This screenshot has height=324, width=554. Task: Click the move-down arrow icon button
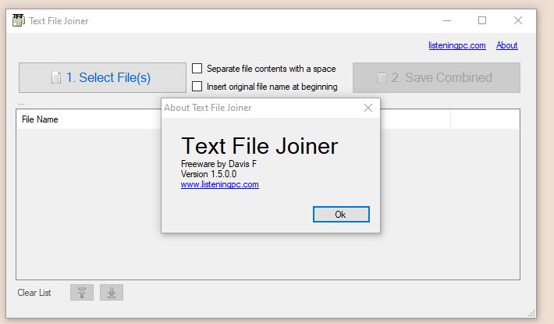tap(112, 293)
